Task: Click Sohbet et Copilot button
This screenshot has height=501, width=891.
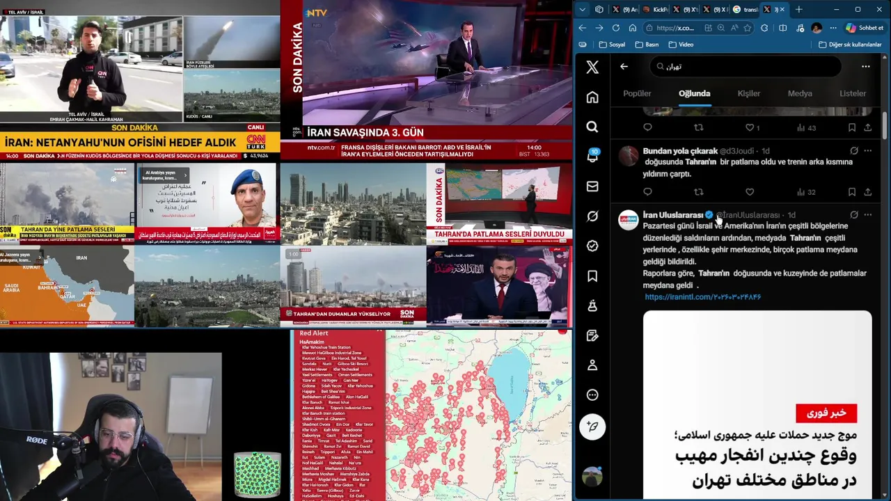Action: coord(864,28)
